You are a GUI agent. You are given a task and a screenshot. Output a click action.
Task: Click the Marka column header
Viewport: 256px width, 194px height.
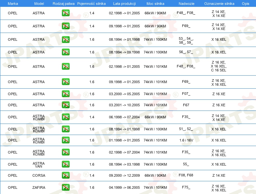click(13, 4)
